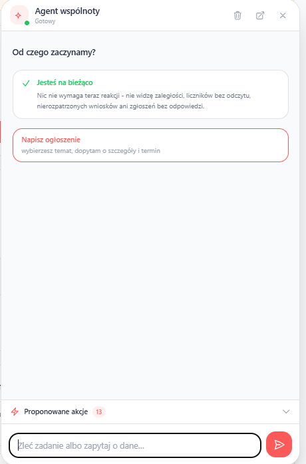Viewport: 306px width, 464px height.
Task: Click the badge showing 13 actions
Action: (x=99, y=411)
